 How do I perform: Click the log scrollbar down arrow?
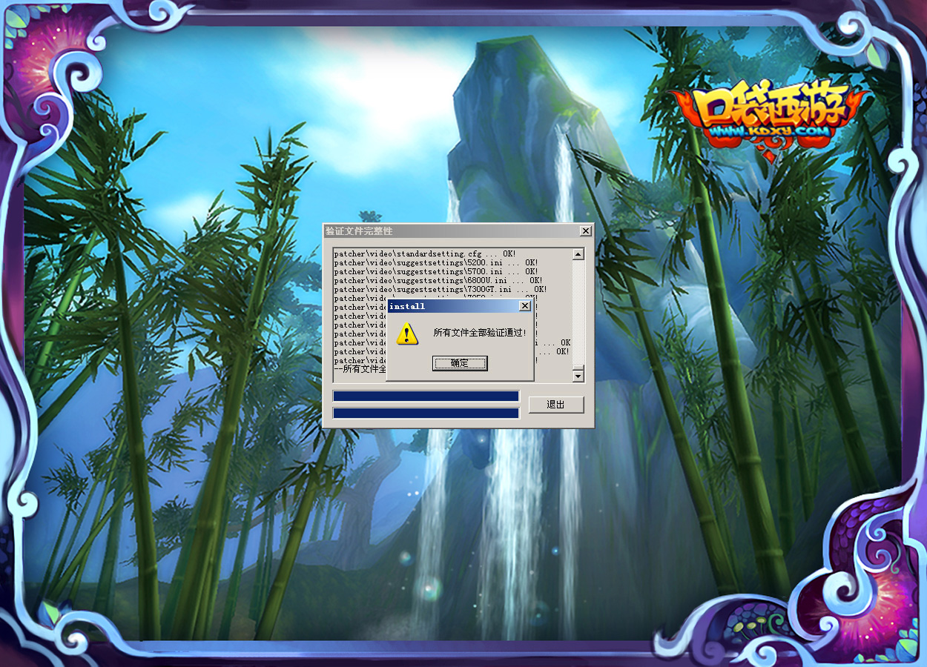578,376
